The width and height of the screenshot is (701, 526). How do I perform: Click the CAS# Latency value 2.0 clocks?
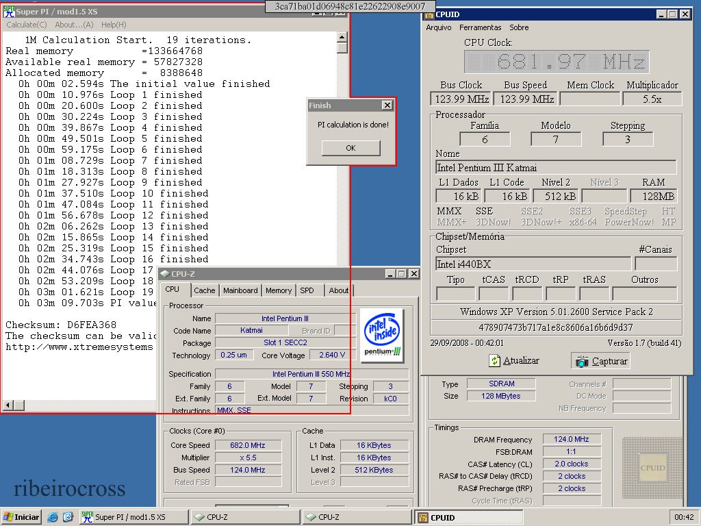tap(572, 464)
